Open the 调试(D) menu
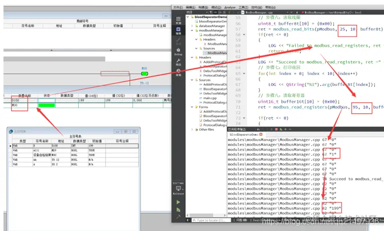Viewport: 384px width, 231px height. pyautogui.click(x=216, y=7)
